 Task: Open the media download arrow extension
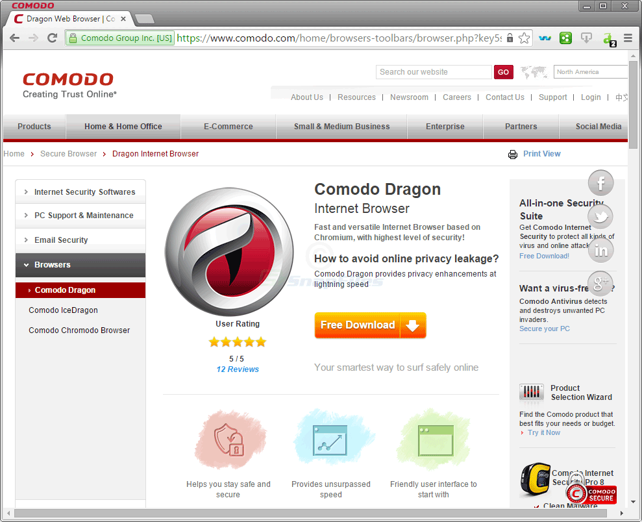(586, 38)
